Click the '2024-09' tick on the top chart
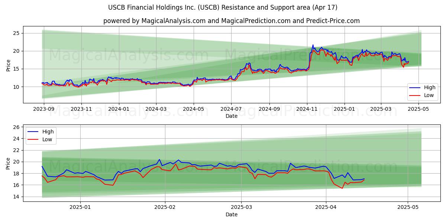 point(269,109)
